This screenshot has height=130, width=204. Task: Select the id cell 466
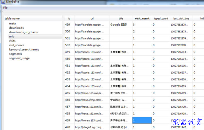[x=69, y=100]
